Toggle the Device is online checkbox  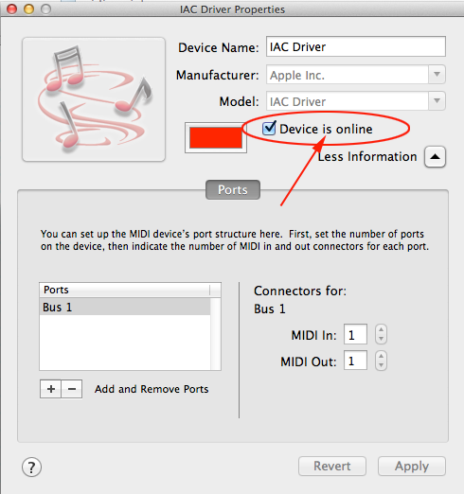point(269,129)
